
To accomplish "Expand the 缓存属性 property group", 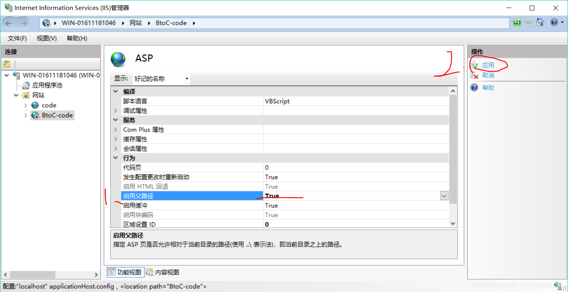I will pyautogui.click(x=115, y=139).
